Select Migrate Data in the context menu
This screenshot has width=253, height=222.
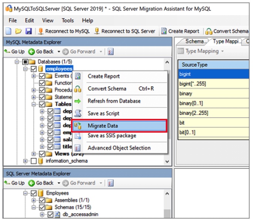pyautogui.click(x=119, y=126)
